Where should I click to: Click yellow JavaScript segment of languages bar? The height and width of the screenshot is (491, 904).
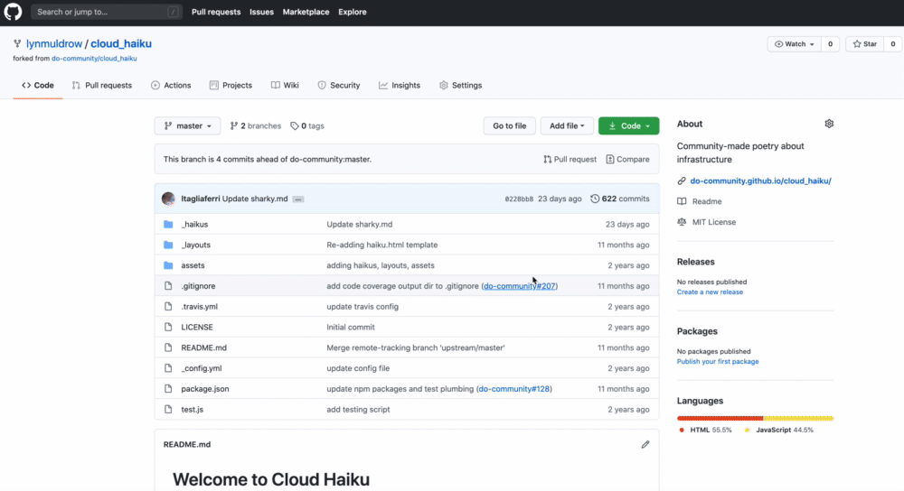(x=798, y=419)
